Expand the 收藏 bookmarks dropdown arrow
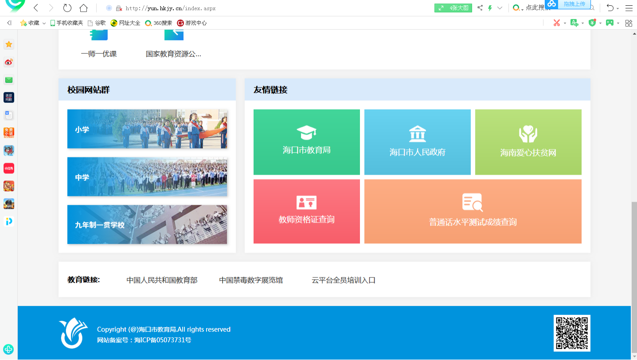637x360 pixels. (x=44, y=23)
